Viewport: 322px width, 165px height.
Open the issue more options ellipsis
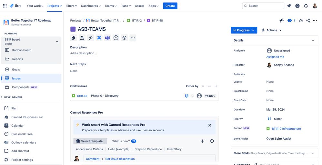click(315, 21)
